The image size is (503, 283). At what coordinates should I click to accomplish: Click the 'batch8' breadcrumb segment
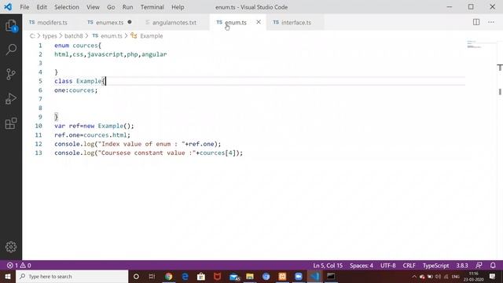(x=73, y=36)
